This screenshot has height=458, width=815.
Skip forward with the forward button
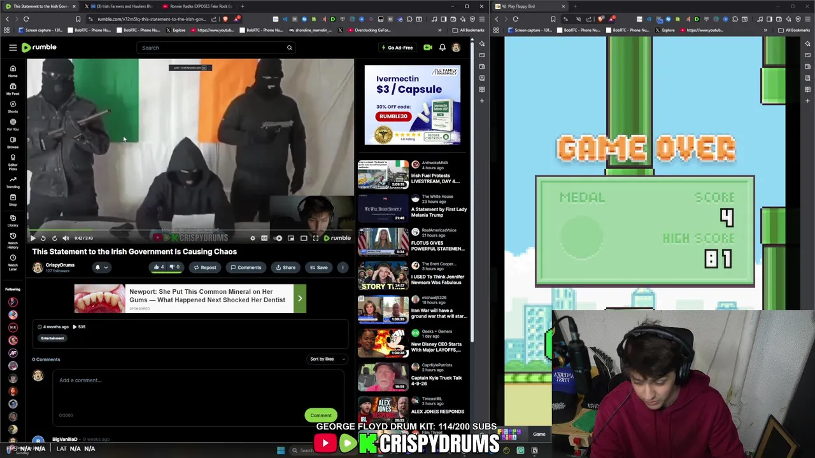coord(54,238)
